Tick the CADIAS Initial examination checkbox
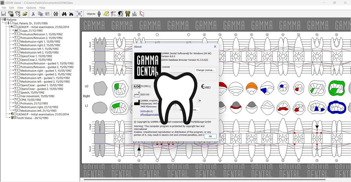Viewport: 351px width, 182px height. point(15,114)
